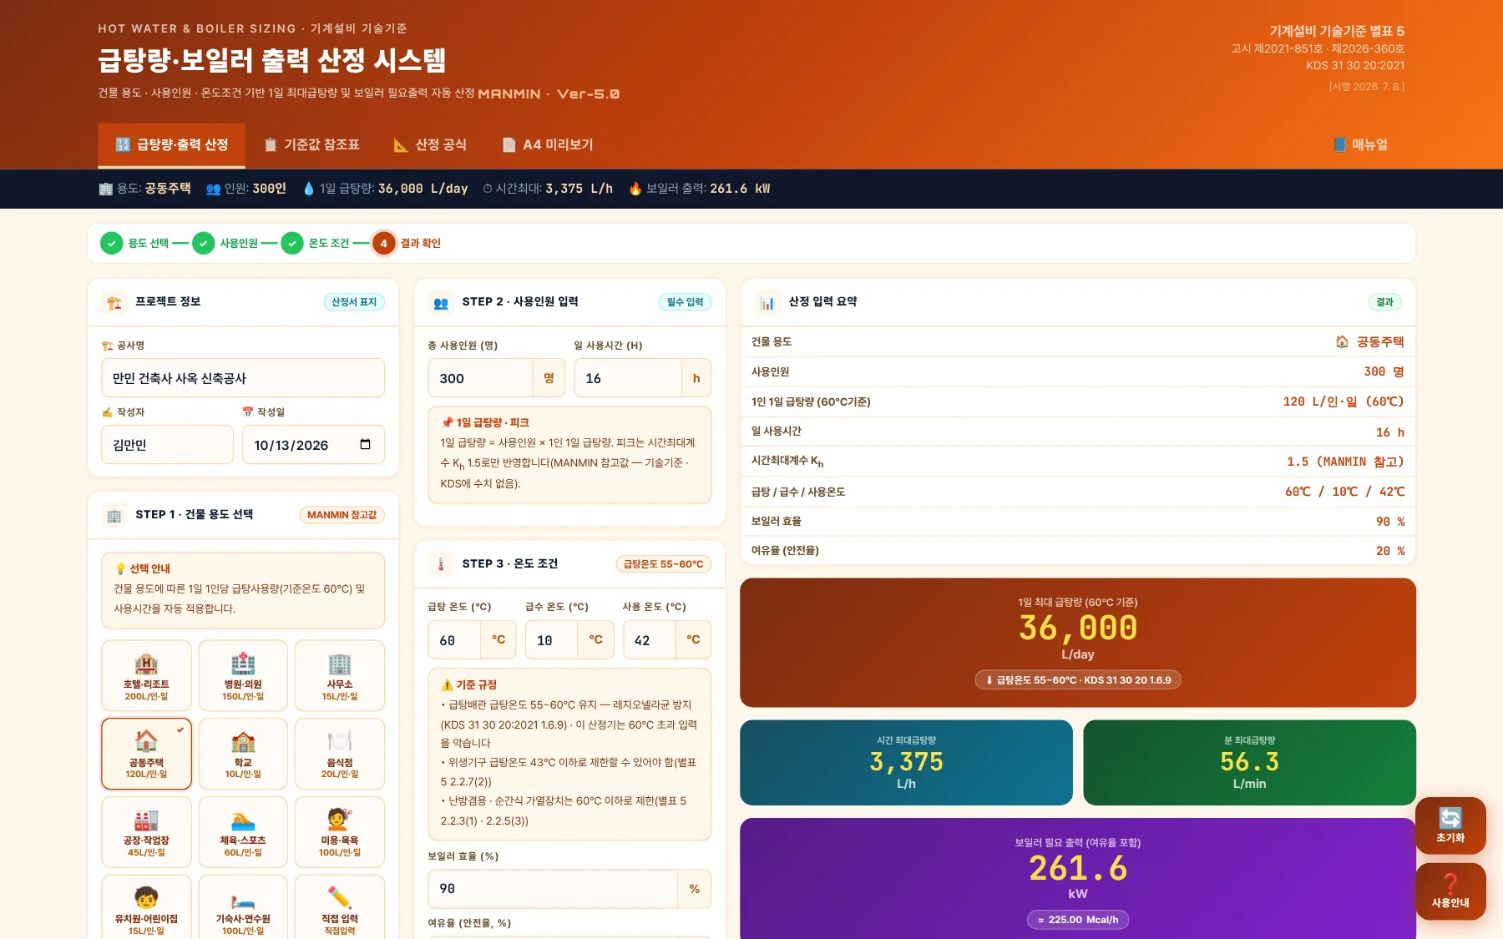Click the 보일러 효율 percentage field
The image size is (1503, 939).
click(x=554, y=889)
